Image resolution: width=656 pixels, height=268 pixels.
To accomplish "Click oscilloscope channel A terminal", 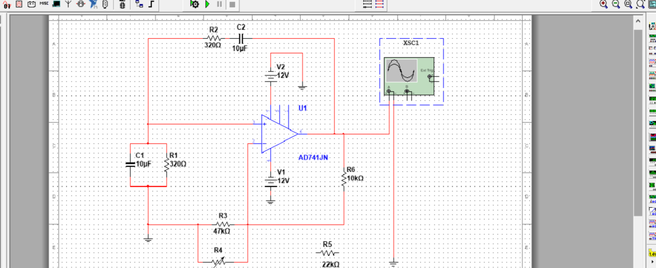I will pos(389,91).
